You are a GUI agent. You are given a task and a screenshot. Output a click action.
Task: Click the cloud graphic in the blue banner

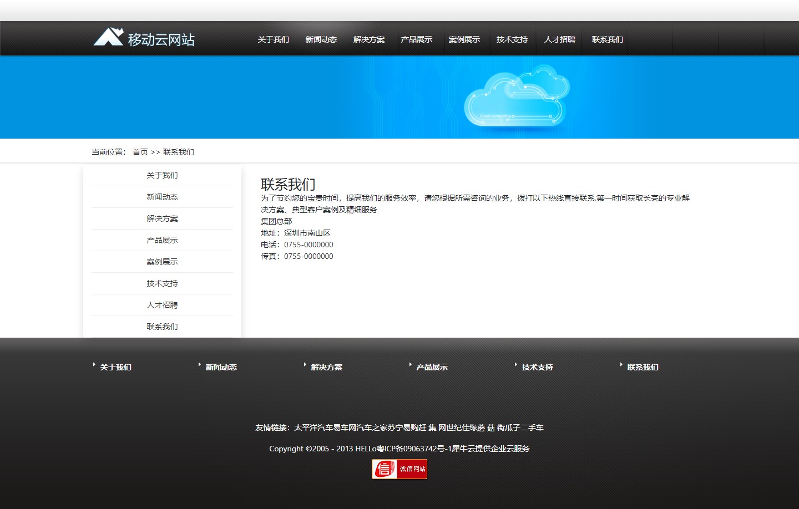coord(516,97)
